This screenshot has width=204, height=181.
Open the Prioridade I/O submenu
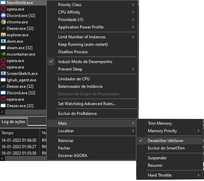92,20
